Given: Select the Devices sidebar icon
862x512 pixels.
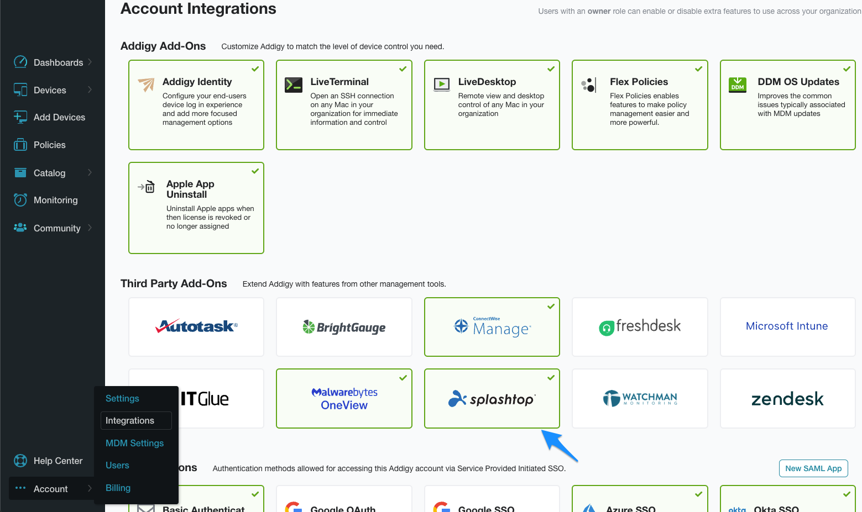Looking at the screenshot, I should pos(20,89).
